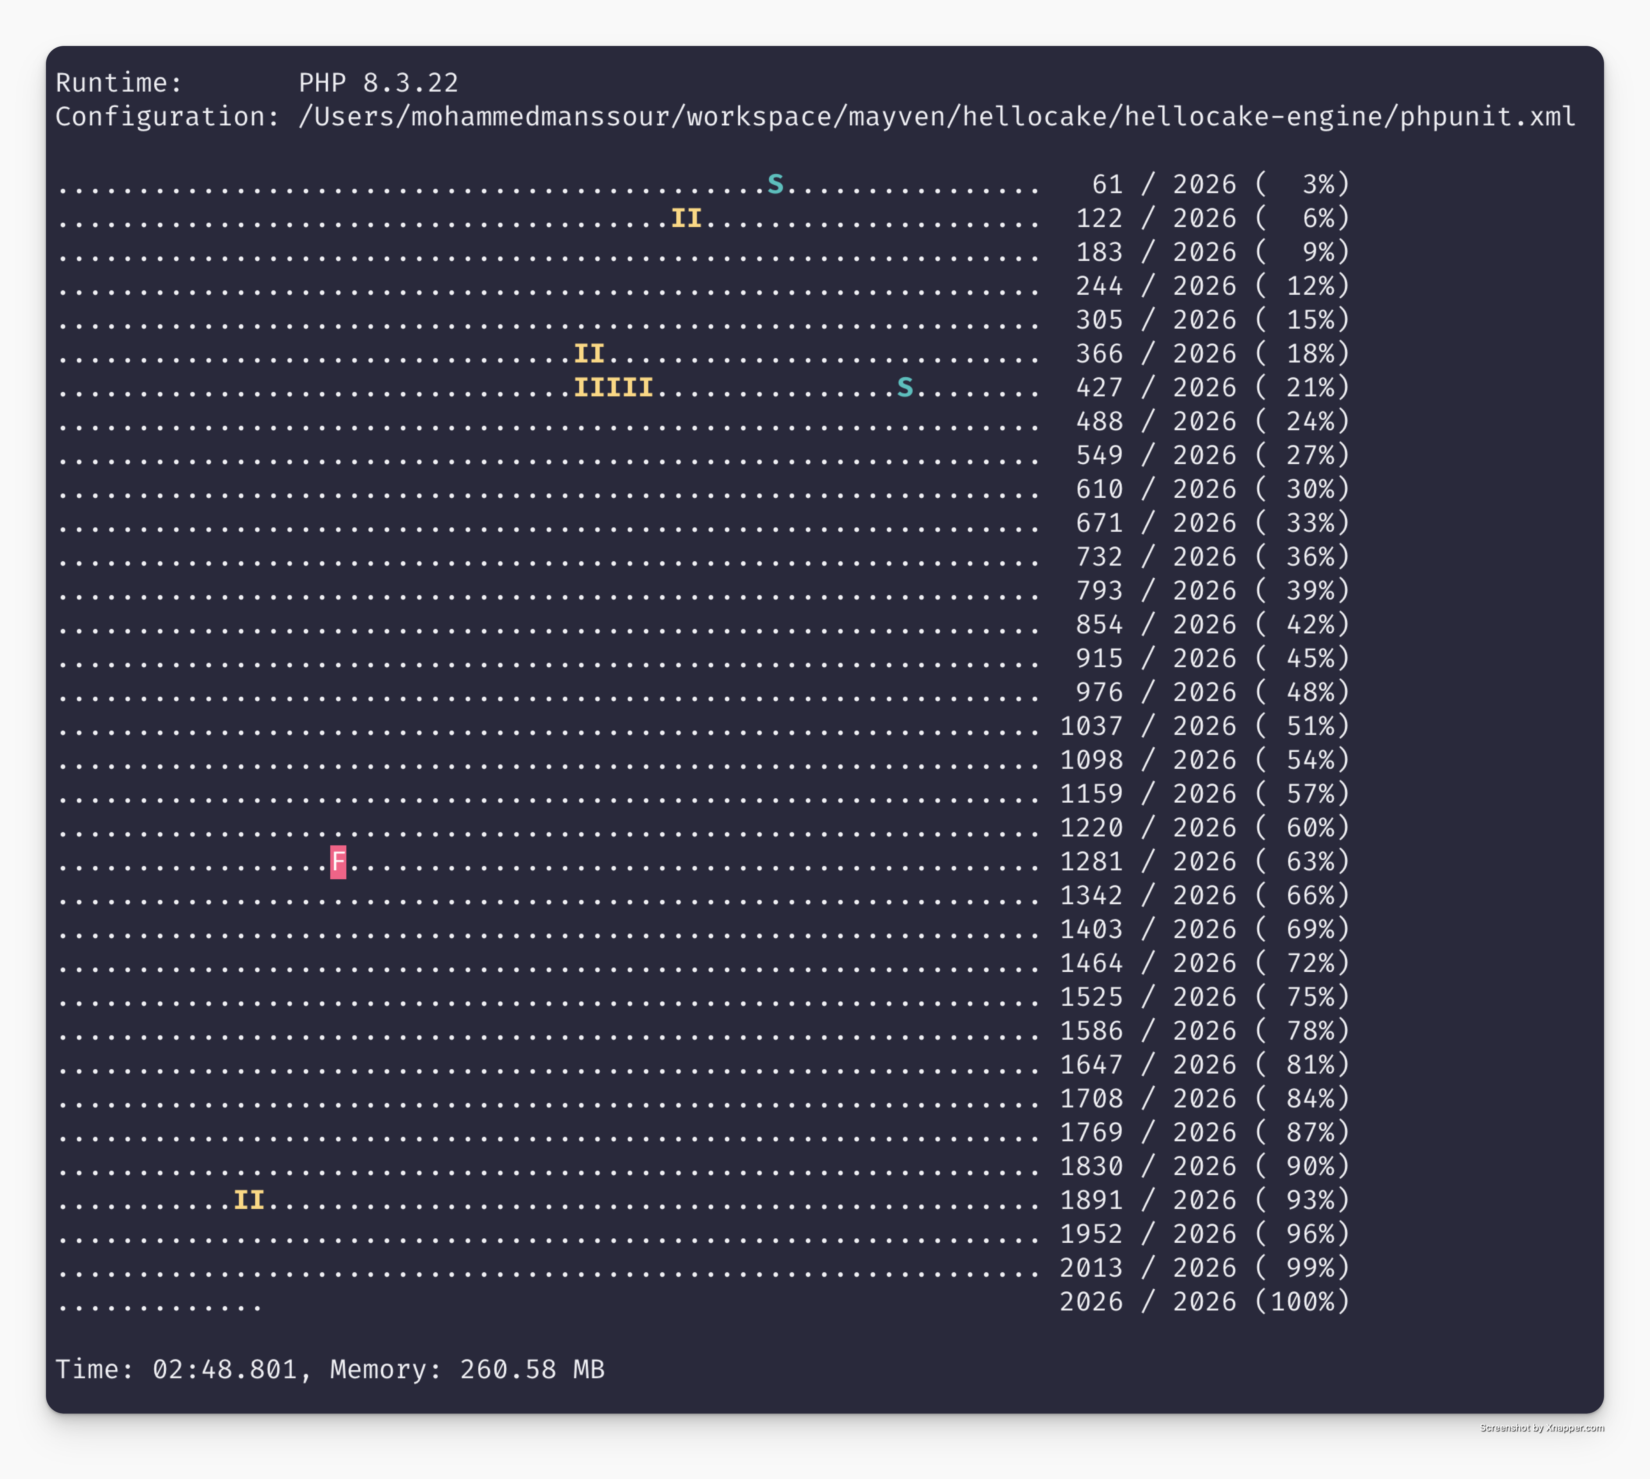This screenshot has width=1650, height=1479.
Task: Click the '305 / 2026 ( 15%)' progress text
Action: [x=1213, y=320]
